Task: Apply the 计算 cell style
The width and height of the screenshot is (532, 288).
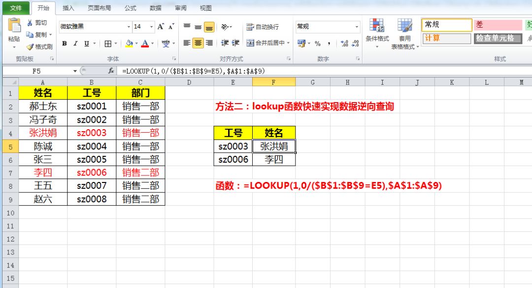Action: click(447, 38)
